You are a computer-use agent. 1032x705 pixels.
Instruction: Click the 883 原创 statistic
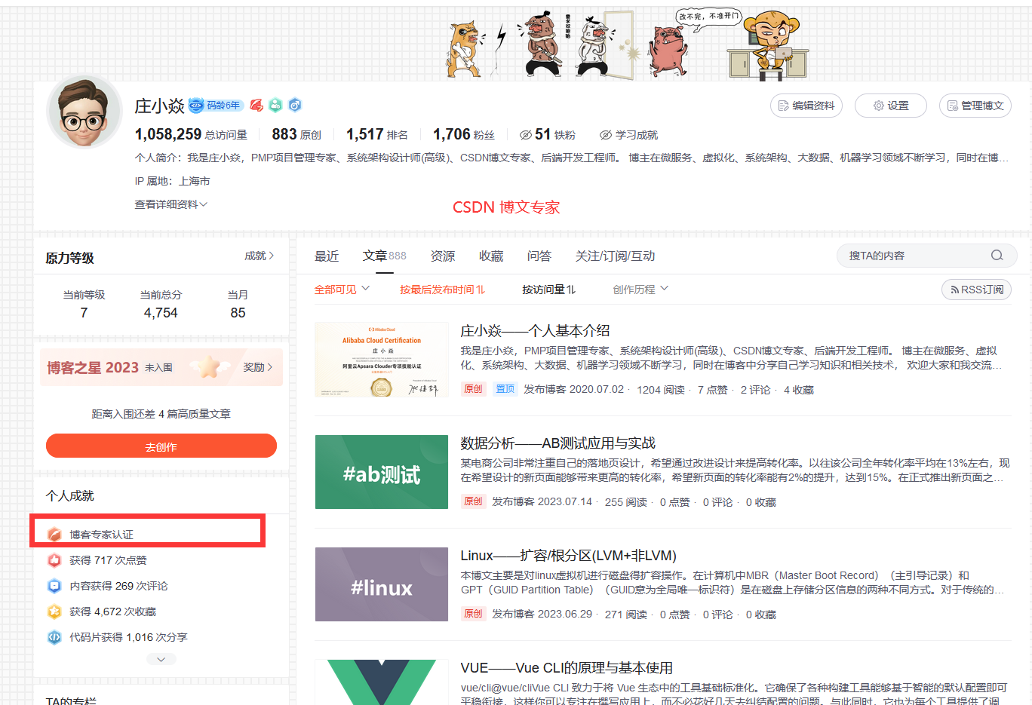(296, 134)
